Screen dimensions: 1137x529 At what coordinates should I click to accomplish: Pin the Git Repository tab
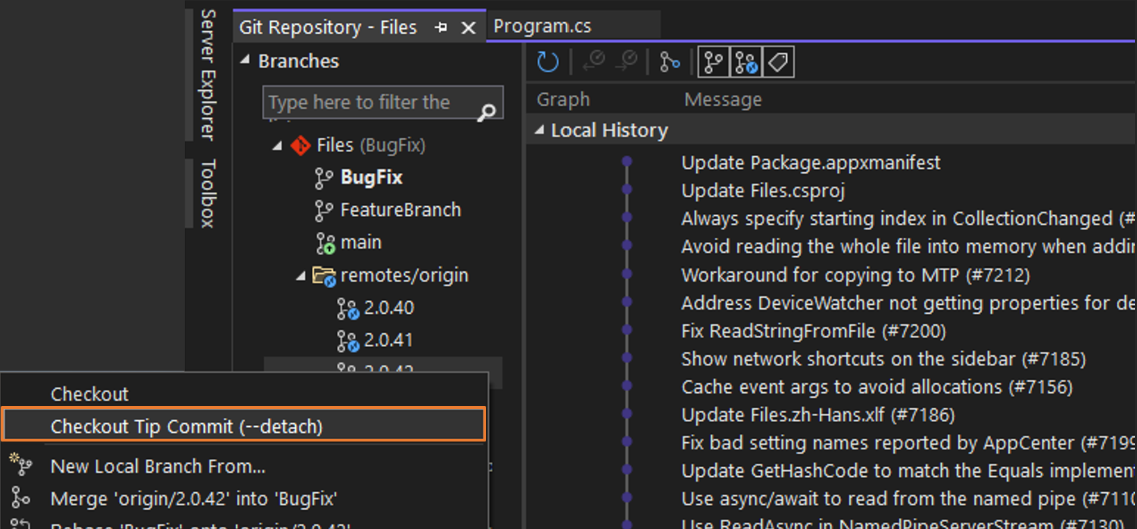441,28
